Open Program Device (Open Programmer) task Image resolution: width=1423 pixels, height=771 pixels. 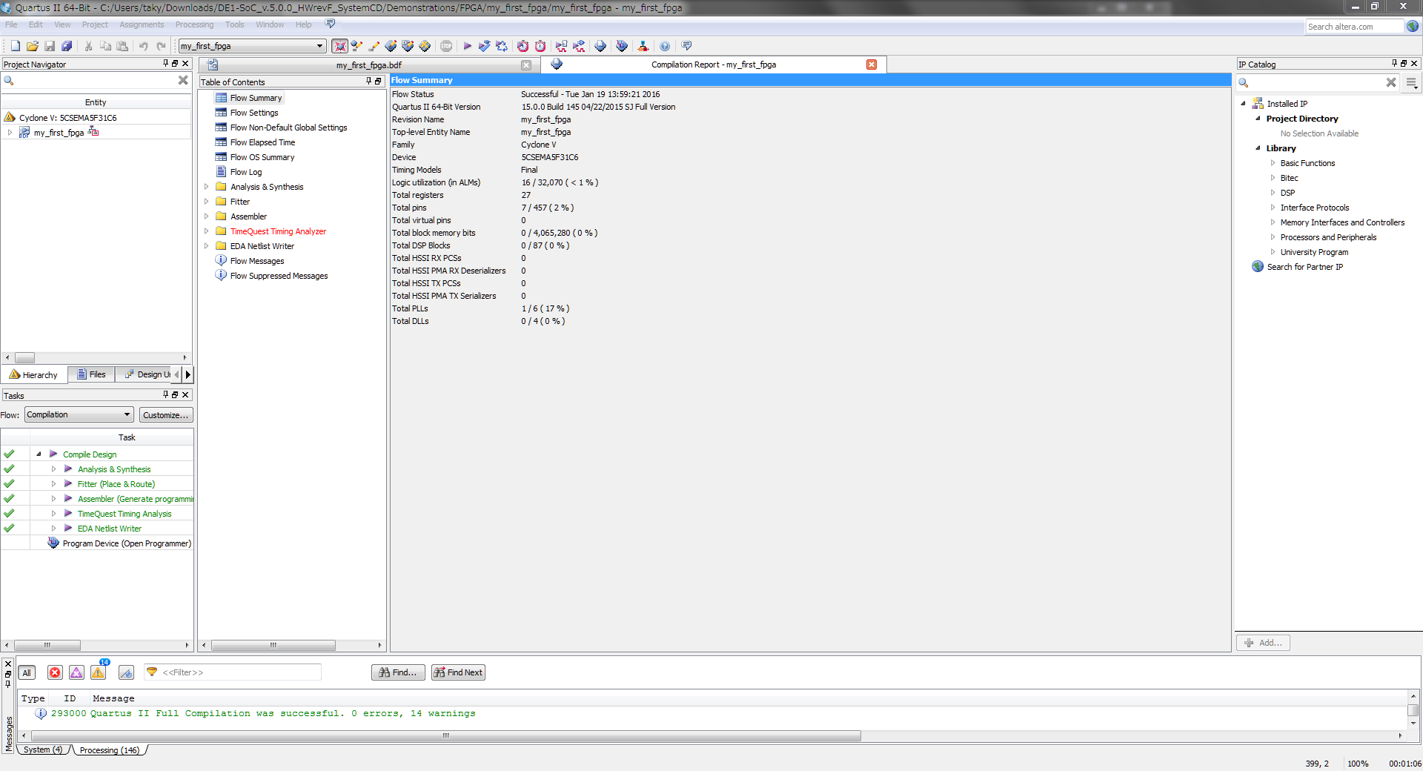127,543
